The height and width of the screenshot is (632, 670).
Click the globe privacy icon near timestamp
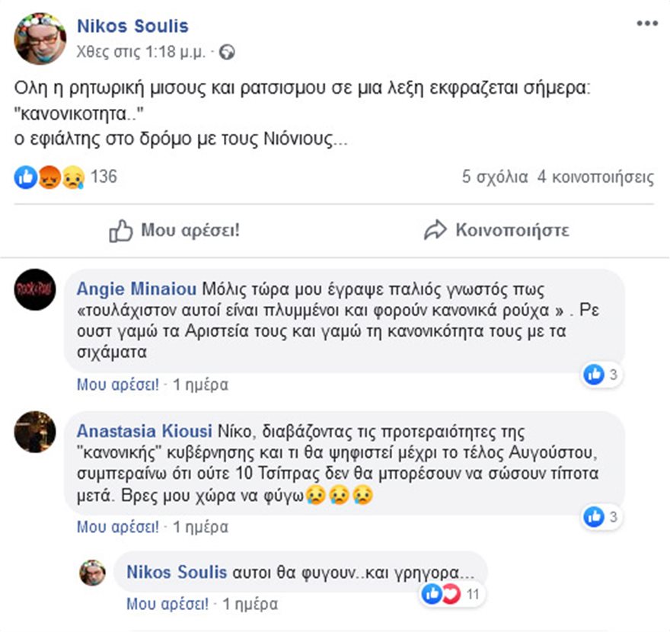[228, 53]
